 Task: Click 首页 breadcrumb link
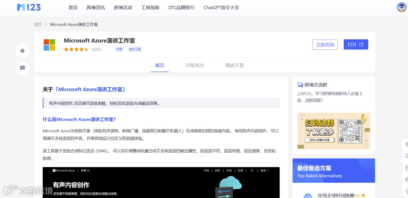[38, 25]
